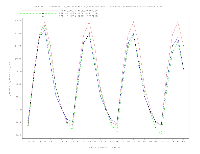The image size is (200, 154).
Task: Click red observed-mean end marker at hour 84
Action: [x=183, y=46]
